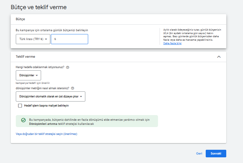Click the bold "Dönüşümleri artırma" text in notice
The image size is (243, 163).
[x=43, y=124]
